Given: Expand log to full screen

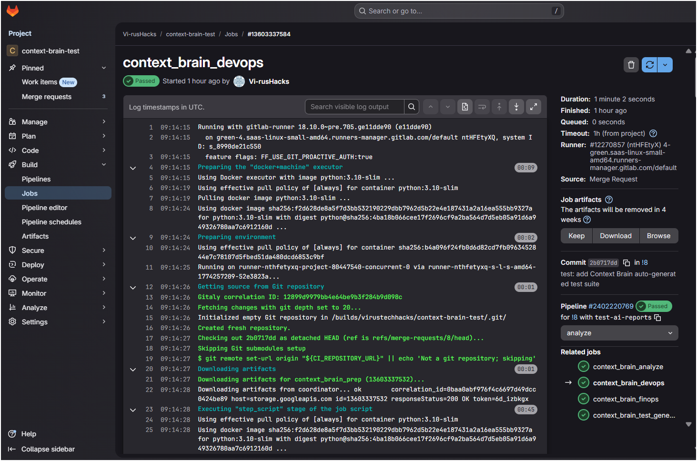Looking at the screenshot, I should 533,107.
